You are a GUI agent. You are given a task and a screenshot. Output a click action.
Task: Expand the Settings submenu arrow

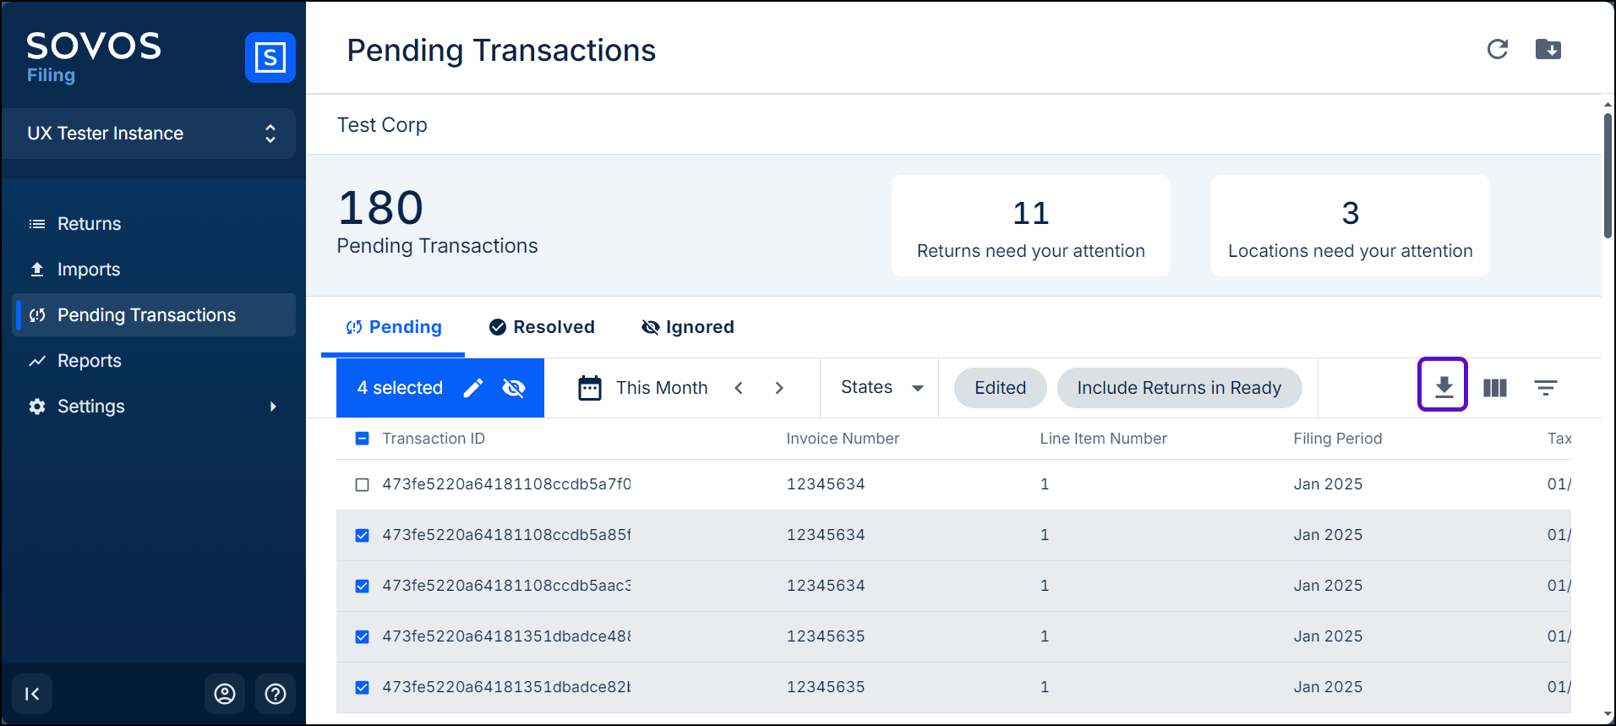[x=273, y=407]
